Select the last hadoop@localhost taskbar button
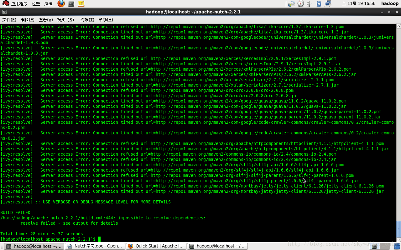 217,246
